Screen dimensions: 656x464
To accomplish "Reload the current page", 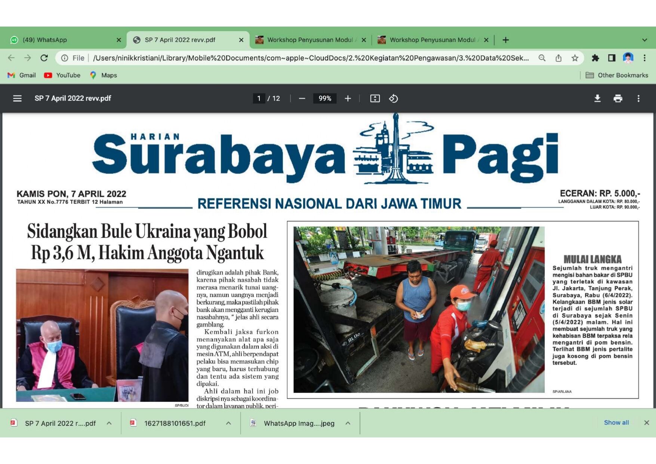I will [44, 58].
